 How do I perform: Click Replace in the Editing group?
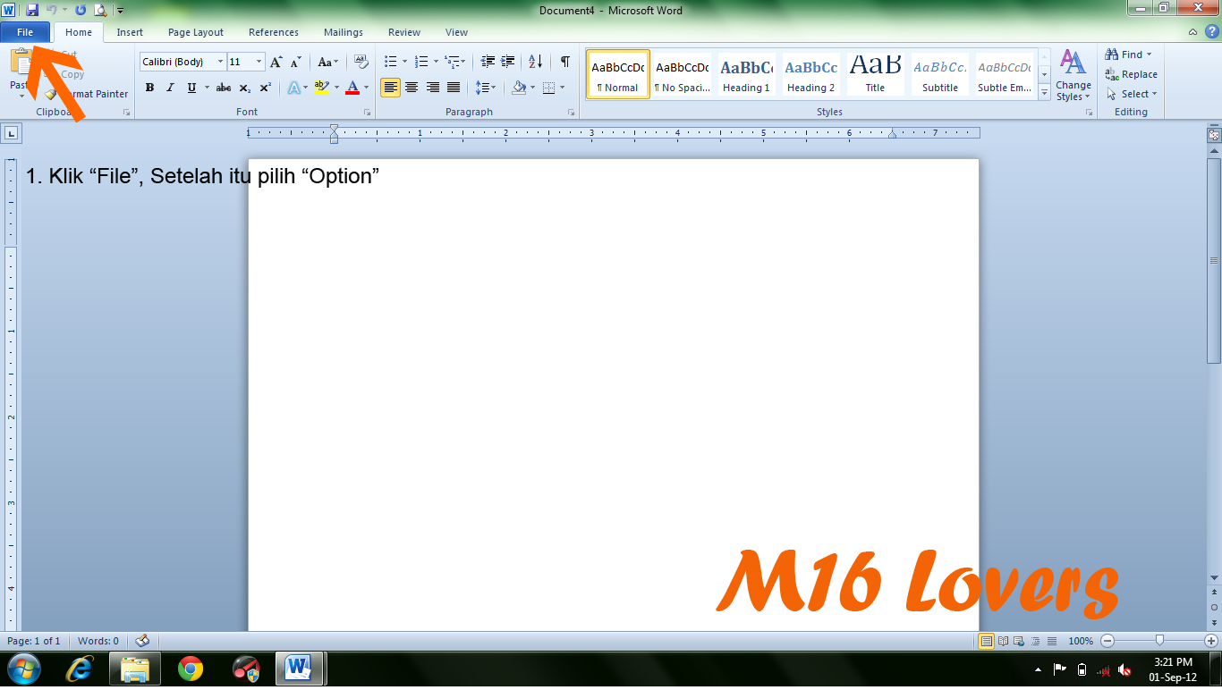click(1132, 74)
